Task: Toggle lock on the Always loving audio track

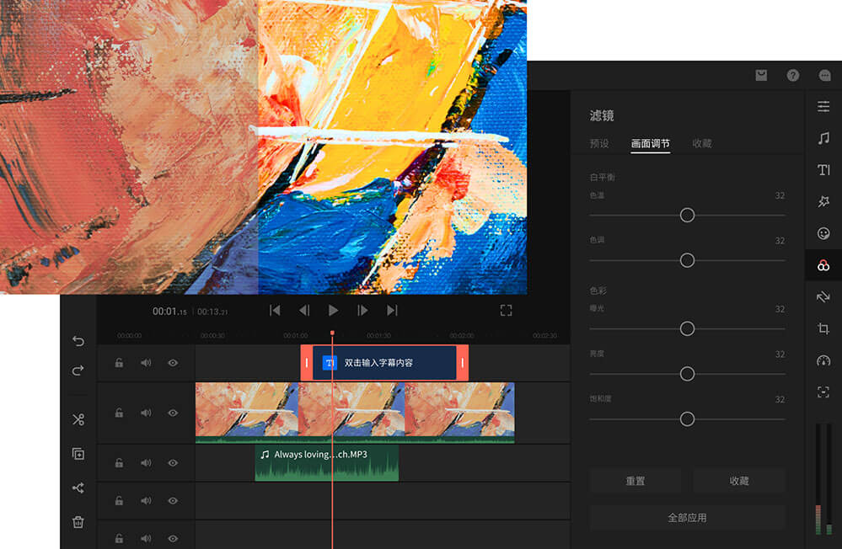Action: click(119, 463)
